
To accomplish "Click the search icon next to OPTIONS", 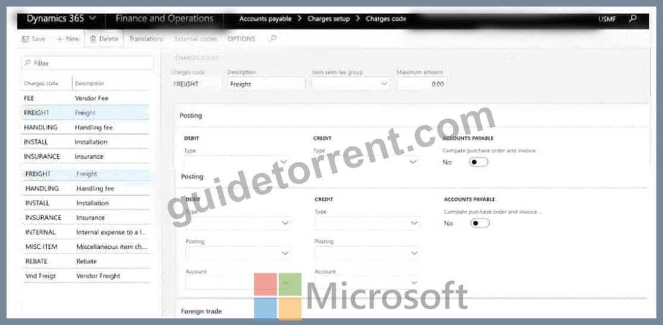I will [x=273, y=39].
